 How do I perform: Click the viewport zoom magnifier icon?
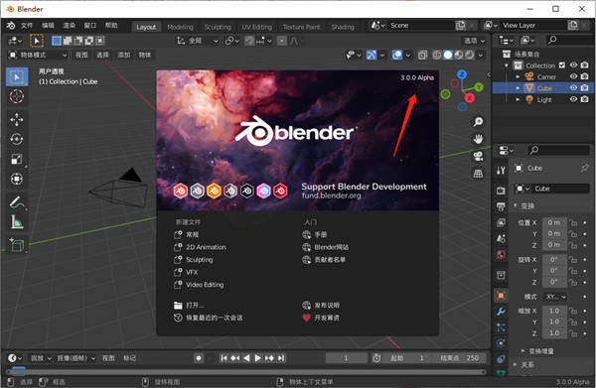pos(478,122)
